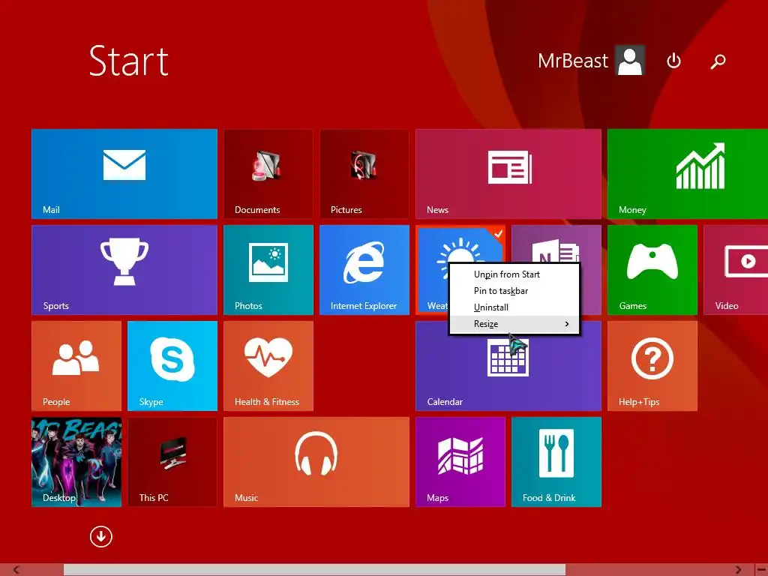Select Uninstall in the context menu
Image resolution: width=768 pixels, height=576 pixels.
pos(514,307)
